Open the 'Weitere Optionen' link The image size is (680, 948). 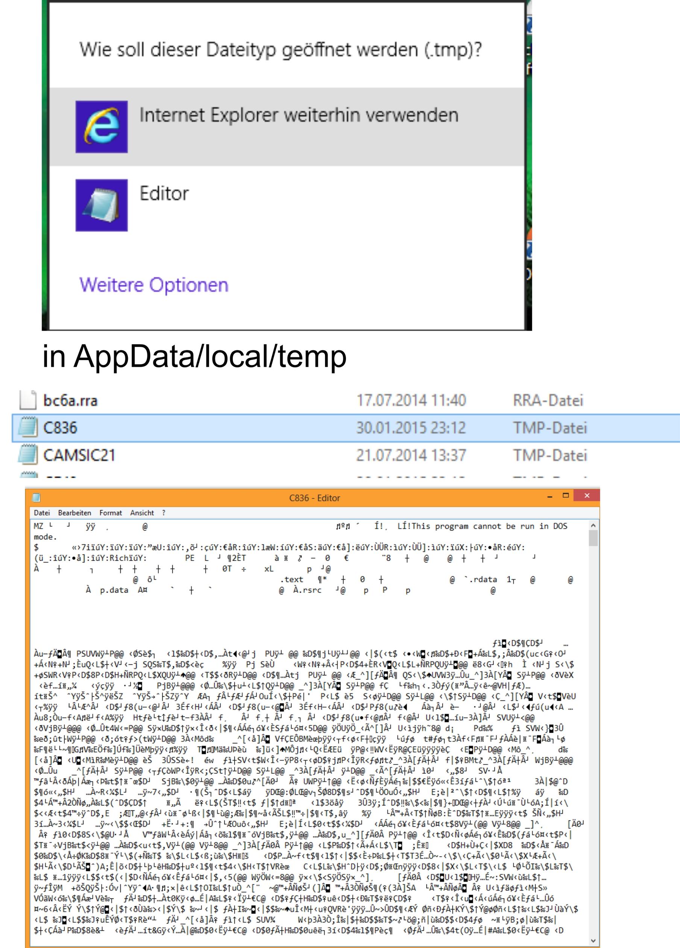(154, 285)
